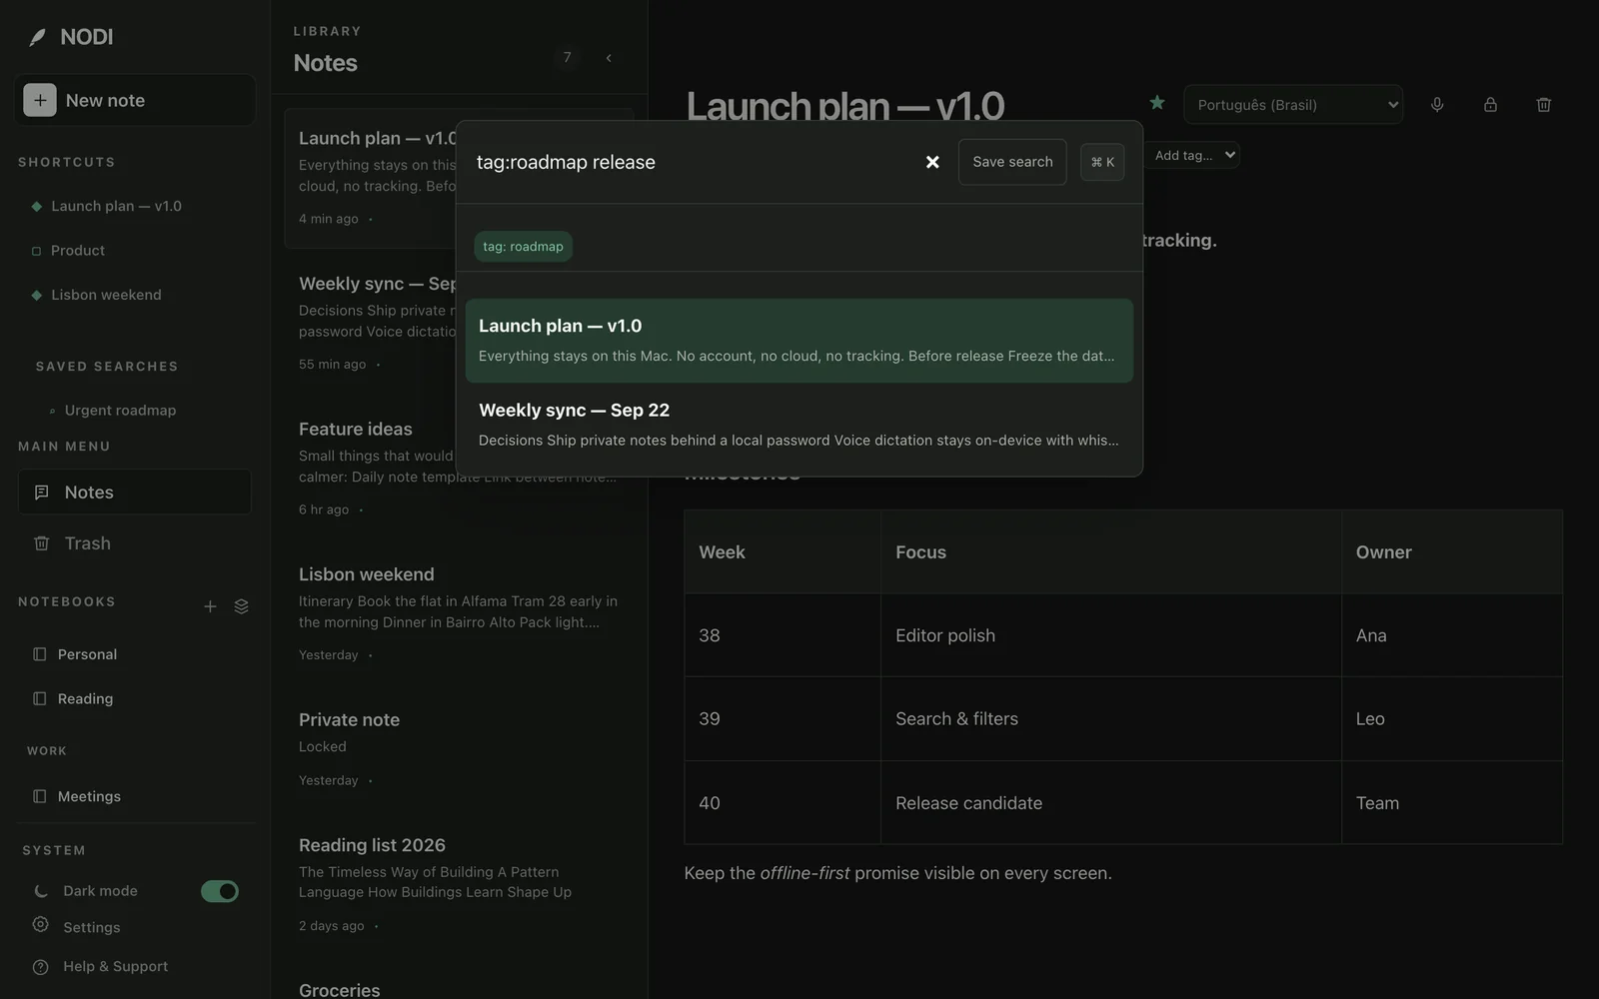Click the Search & filters table cell

[1110, 719]
